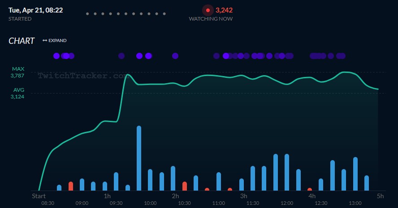Click the AVG label on the axis
398x208 pixels.
click(19, 90)
